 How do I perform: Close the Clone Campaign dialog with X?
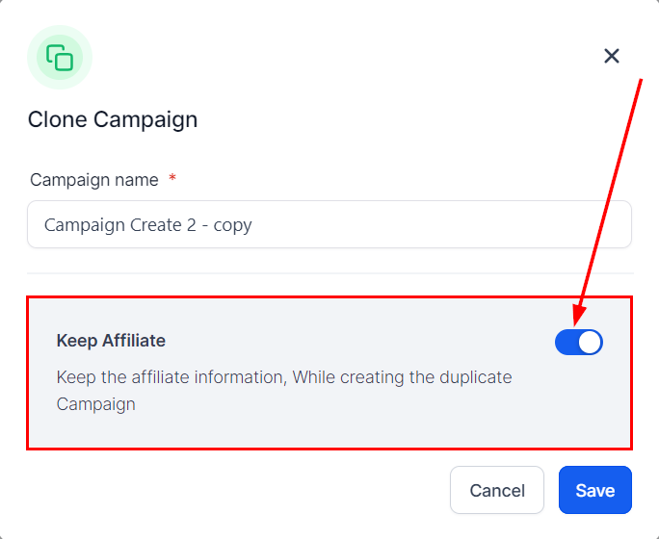612,56
